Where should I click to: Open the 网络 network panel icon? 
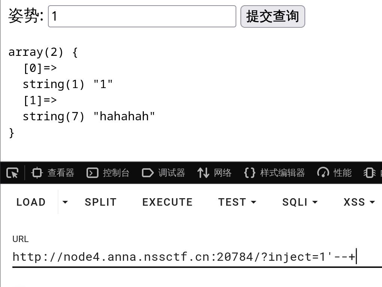[203, 172]
